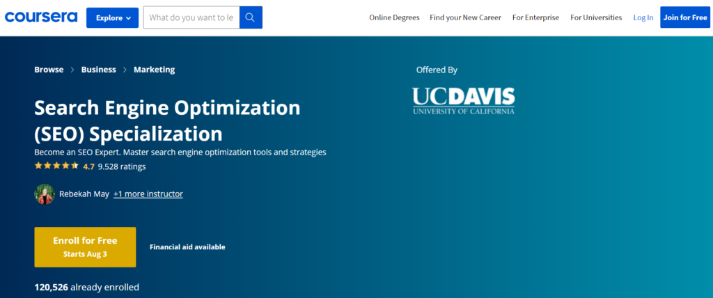713x298 pixels.
Task: Click the 9.528 ratings text
Action: coord(122,166)
